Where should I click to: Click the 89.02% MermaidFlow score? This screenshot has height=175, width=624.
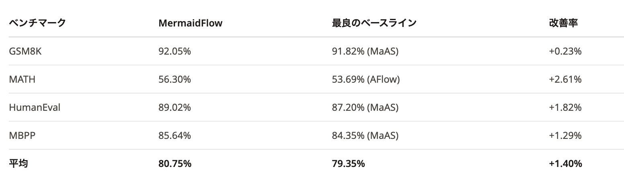pos(174,107)
